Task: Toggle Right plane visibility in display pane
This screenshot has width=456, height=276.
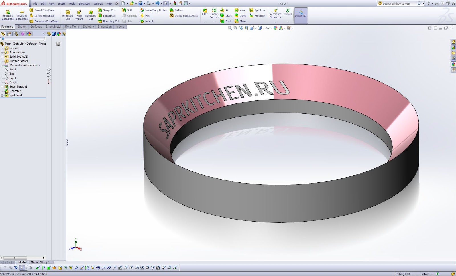Action: 49,78
